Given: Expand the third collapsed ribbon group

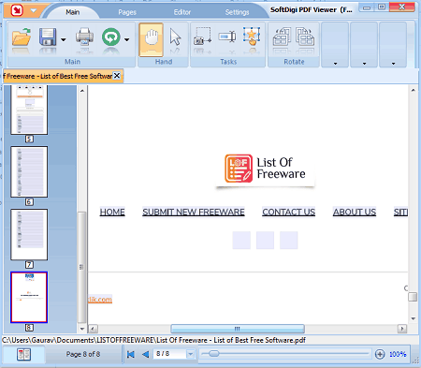Looking at the screenshot, I should (x=393, y=45).
